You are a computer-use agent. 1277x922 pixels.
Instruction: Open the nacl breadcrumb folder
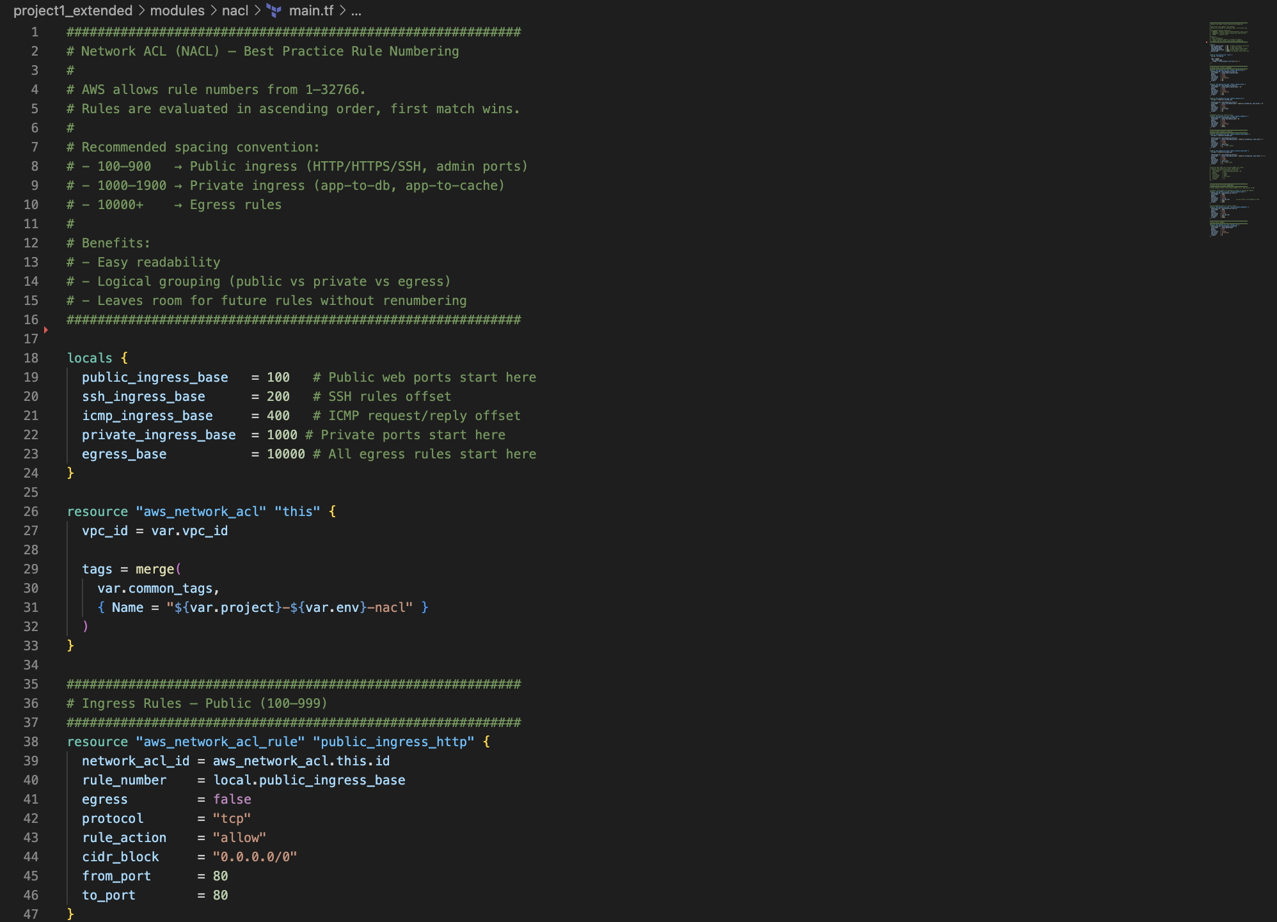[235, 11]
